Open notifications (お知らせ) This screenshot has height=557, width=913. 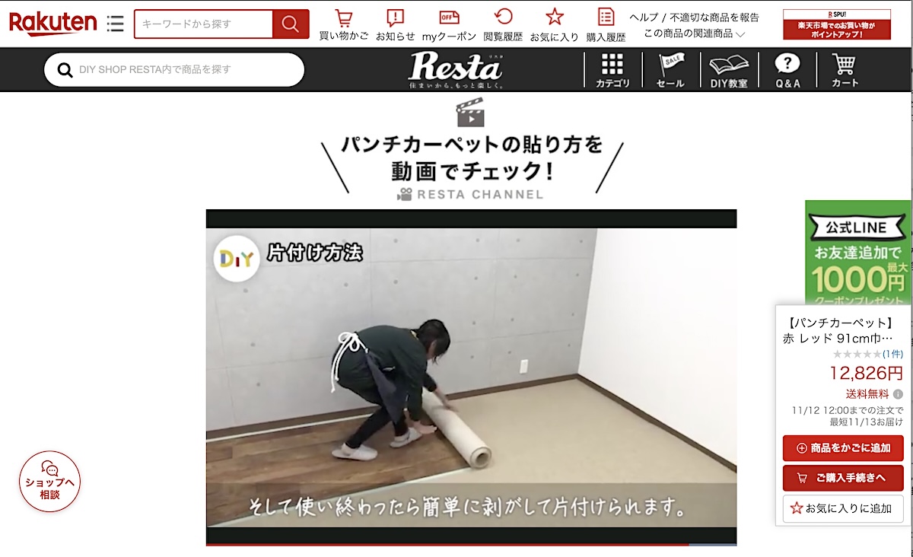click(x=396, y=24)
